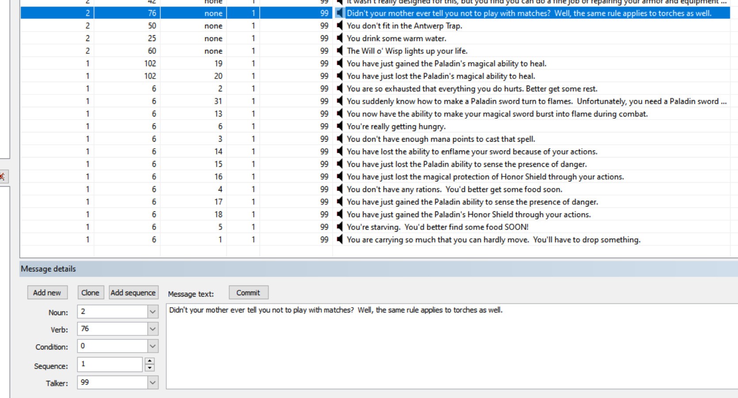Click verb cell 60

pyautogui.click(x=127, y=51)
